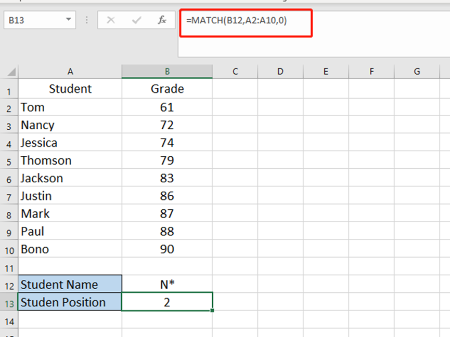
Task: Click the 'Studen Position' label cell
Action: (70, 302)
